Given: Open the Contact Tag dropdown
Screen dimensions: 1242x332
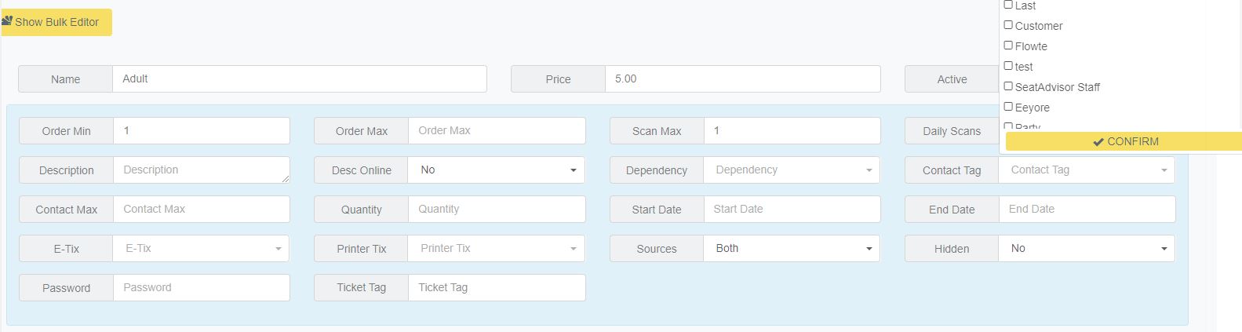Looking at the screenshot, I should click(x=1086, y=170).
